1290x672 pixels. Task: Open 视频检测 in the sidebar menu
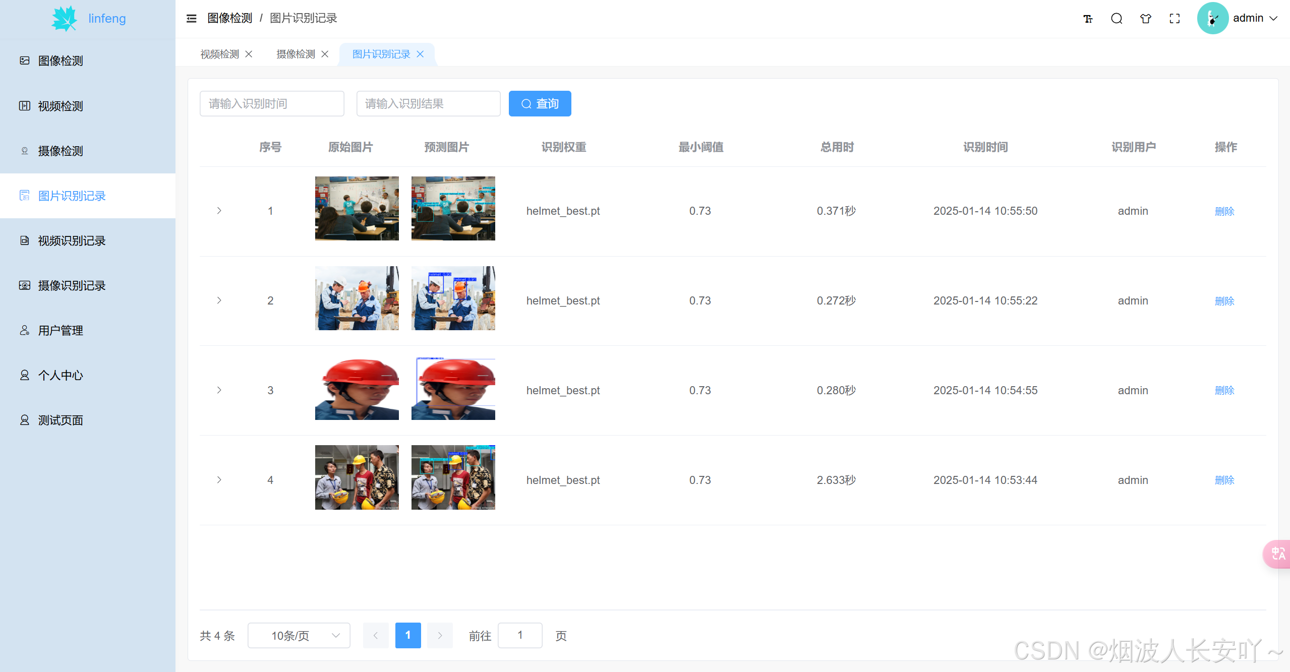88,106
